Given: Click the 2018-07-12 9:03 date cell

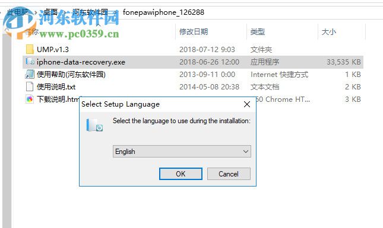Looking at the screenshot, I should click(207, 49).
